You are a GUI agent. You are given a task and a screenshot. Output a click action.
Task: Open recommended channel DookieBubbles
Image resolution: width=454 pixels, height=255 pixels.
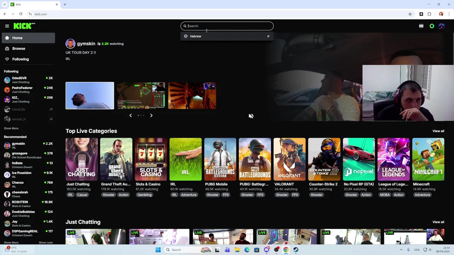[28, 214]
